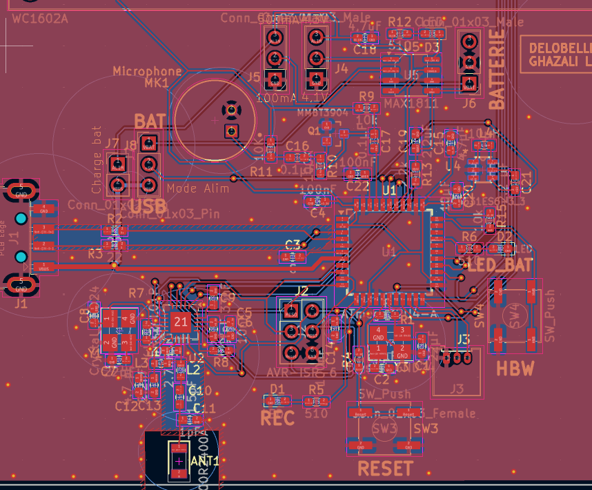Viewport: 592px width, 490px height.
Task: Select the DELOBELLE GHAZALI silkscreen text box
Action: 555,55
